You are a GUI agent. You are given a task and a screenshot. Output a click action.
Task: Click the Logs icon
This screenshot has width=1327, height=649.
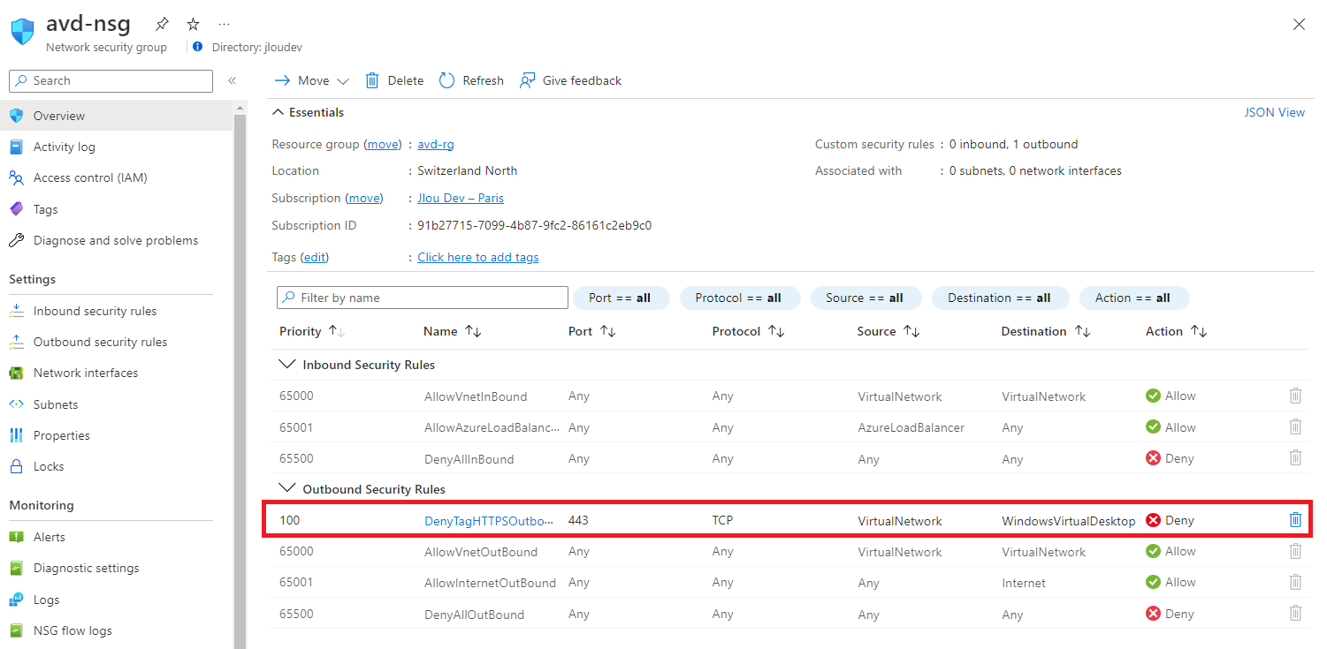(16, 600)
